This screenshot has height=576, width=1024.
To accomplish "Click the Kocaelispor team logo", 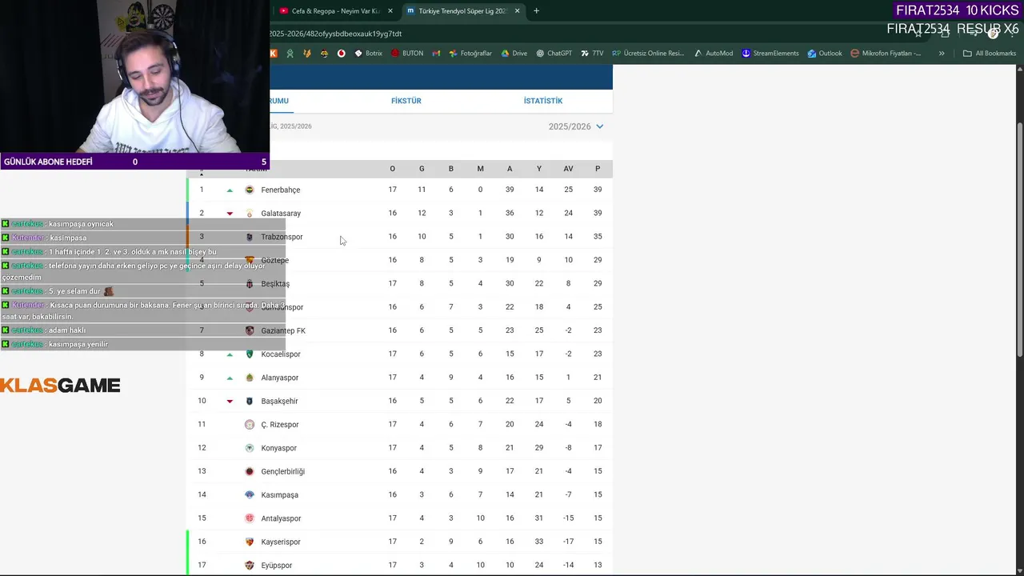I will [250, 354].
